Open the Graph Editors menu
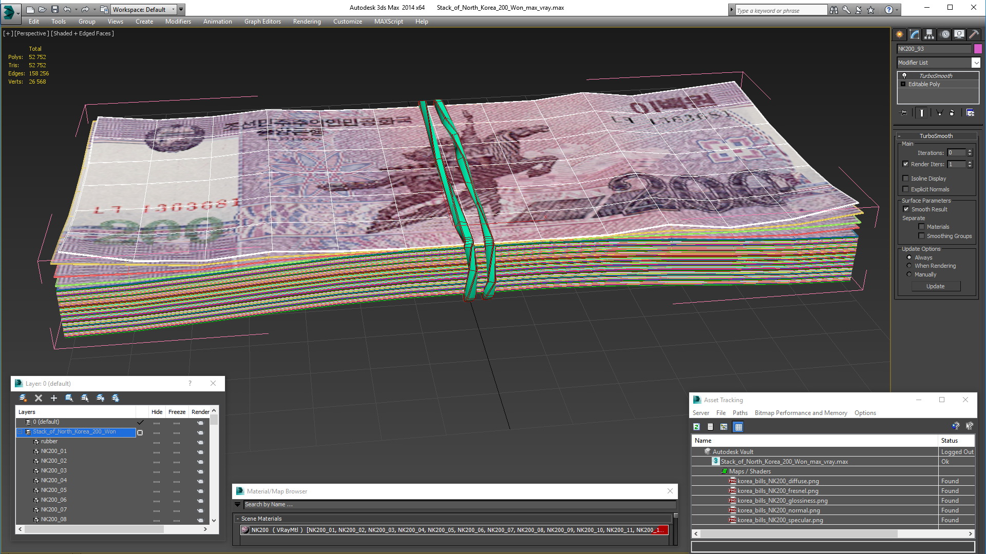This screenshot has width=986, height=554. pyautogui.click(x=262, y=22)
